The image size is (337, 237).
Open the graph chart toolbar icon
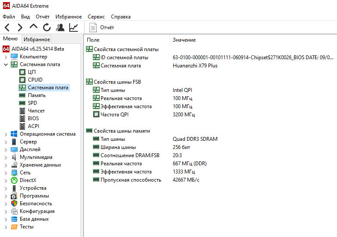(74, 27)
